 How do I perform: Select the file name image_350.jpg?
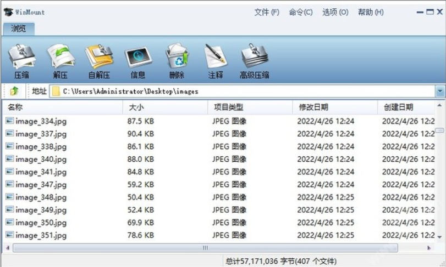pyautogui.click(x=41, y=223)
